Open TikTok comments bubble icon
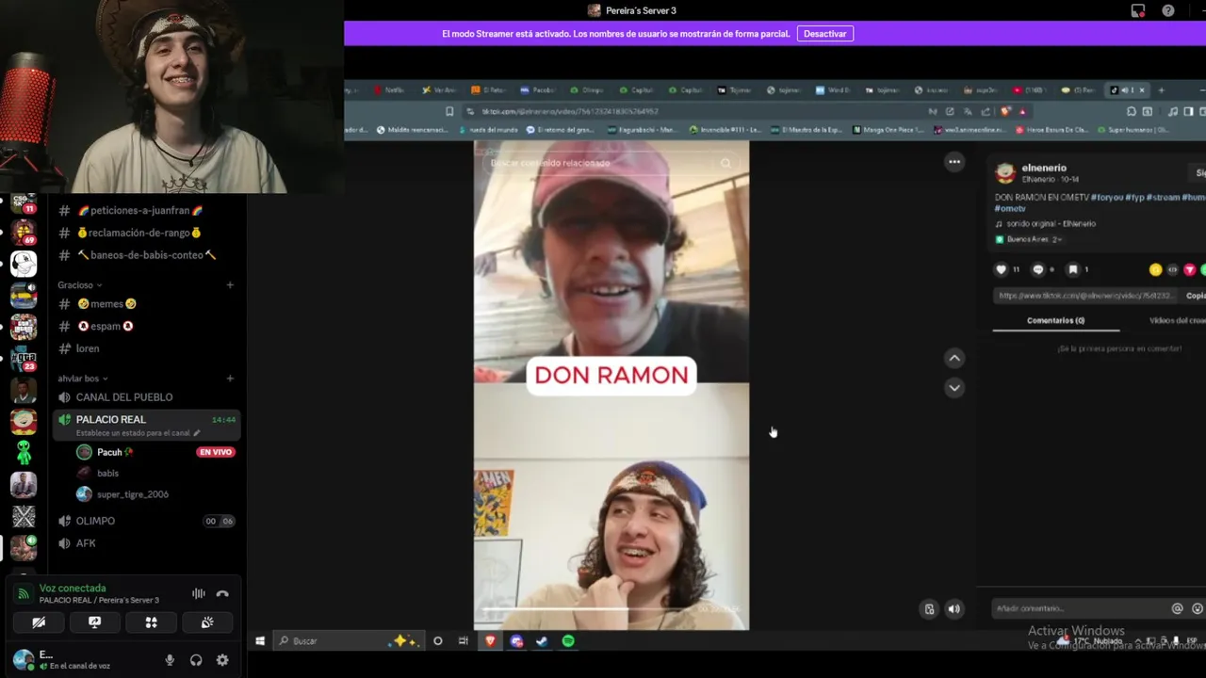The image size is (1206, 678). [x=1038, y=269]
